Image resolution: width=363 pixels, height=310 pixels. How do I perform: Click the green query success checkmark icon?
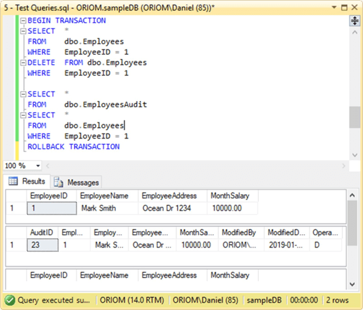point(10,300)
